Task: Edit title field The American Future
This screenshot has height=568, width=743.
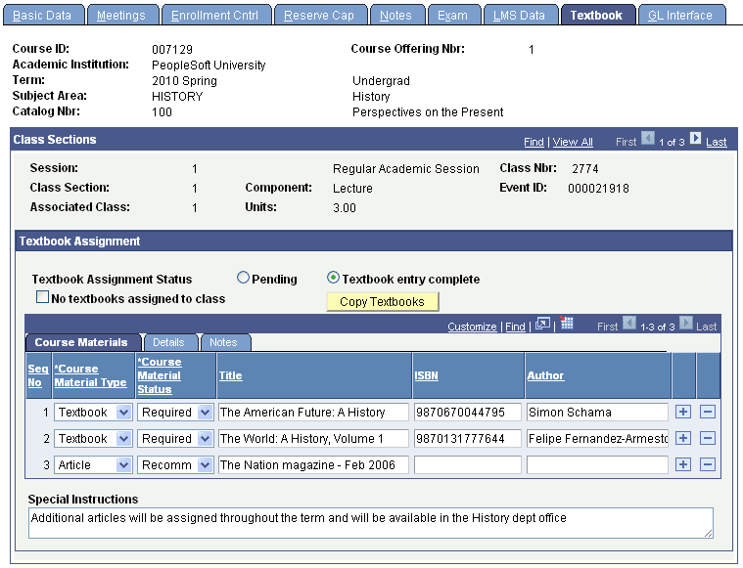Action: point(313,413)
